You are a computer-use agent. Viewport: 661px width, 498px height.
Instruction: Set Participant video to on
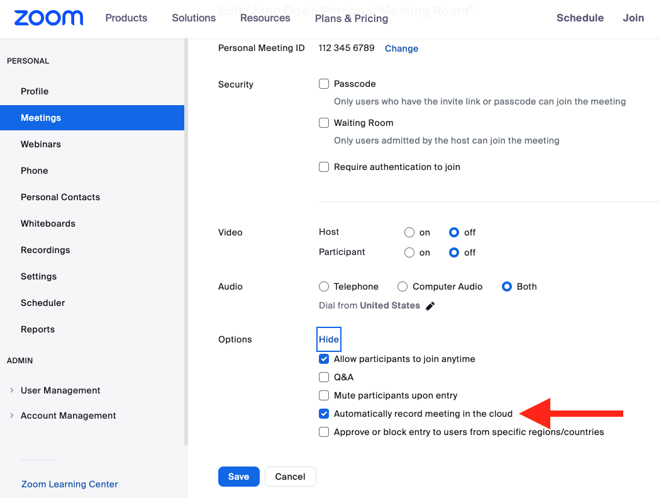[x=409, y=252]
